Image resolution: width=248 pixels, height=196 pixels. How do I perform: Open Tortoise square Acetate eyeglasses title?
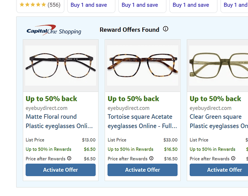pyautogui.click(x=142, y=121)
